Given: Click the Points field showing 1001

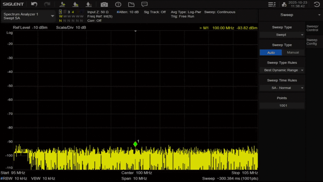Looking at the screenshot, I should point(282,105).
